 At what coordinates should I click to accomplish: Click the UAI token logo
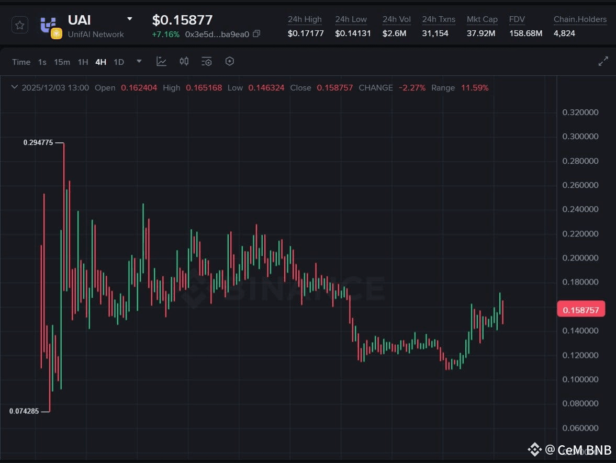[51, 27]
